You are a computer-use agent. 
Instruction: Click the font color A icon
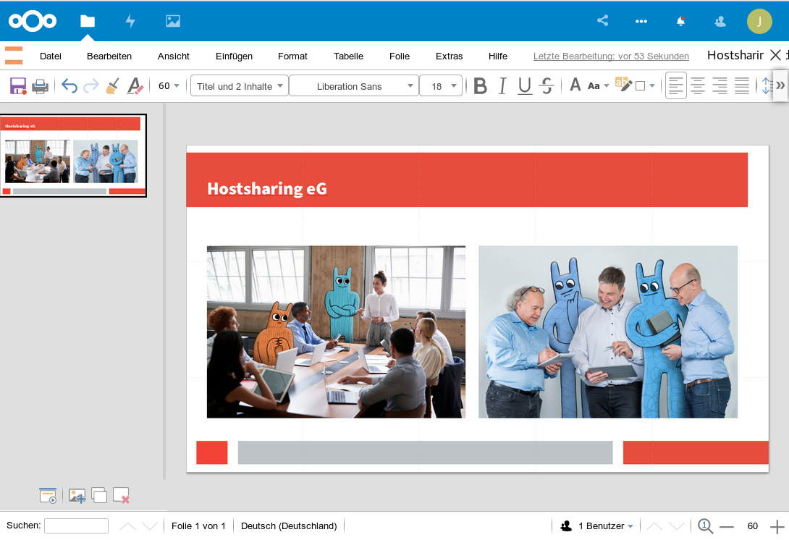575,85
